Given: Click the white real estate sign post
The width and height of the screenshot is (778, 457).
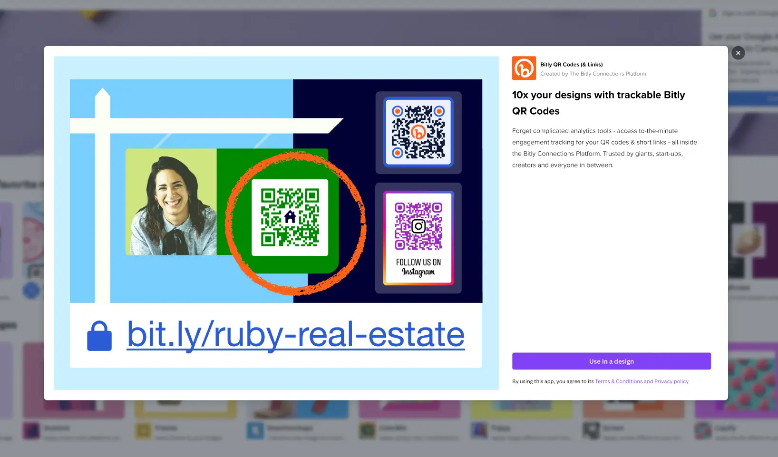Looking at the screenshot, I should [x=102, y=200].
